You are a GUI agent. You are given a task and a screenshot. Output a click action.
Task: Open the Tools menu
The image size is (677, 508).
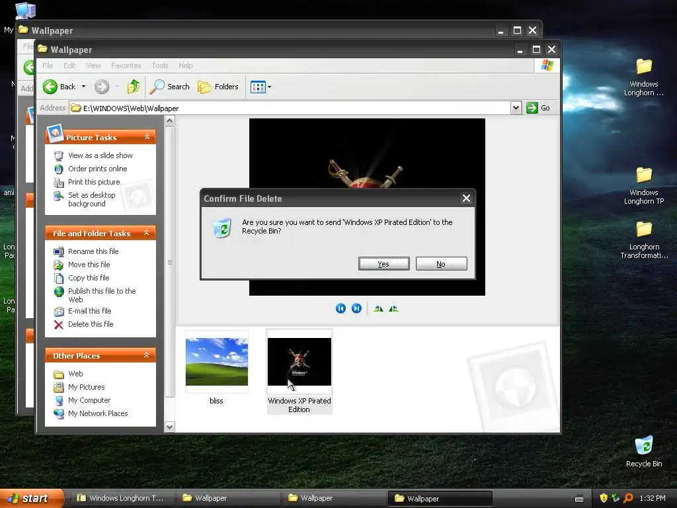[x=160, y=65]
